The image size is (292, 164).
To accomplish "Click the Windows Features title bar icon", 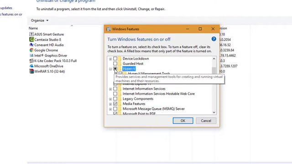I will (x=109, y=29).
